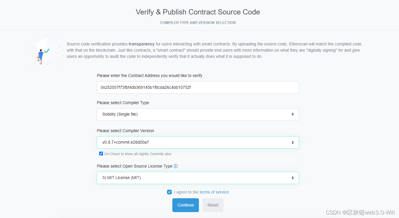This screenshot has width=399, height=218.
Task: Click the 'I agree to the' label text
Action: coord(186,192)
